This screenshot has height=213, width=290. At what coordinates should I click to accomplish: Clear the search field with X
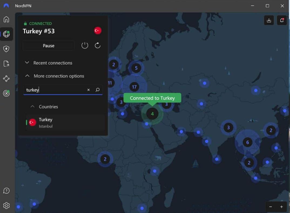88,90
